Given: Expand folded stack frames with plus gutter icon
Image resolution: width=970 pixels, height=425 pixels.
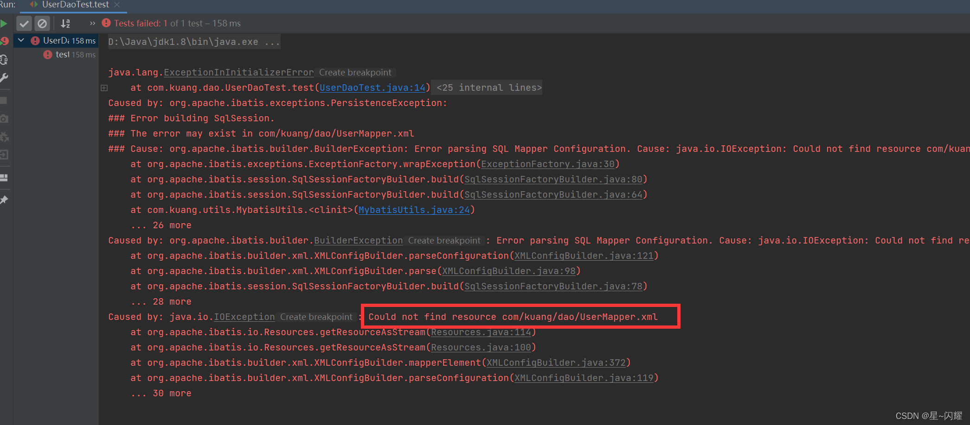Looking at the screenshot, I should click(x=104, y=87).
